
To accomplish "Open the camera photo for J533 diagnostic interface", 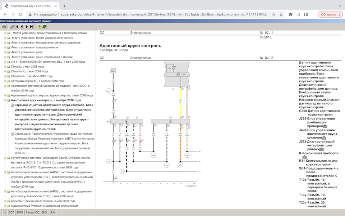I will [321, 149].
